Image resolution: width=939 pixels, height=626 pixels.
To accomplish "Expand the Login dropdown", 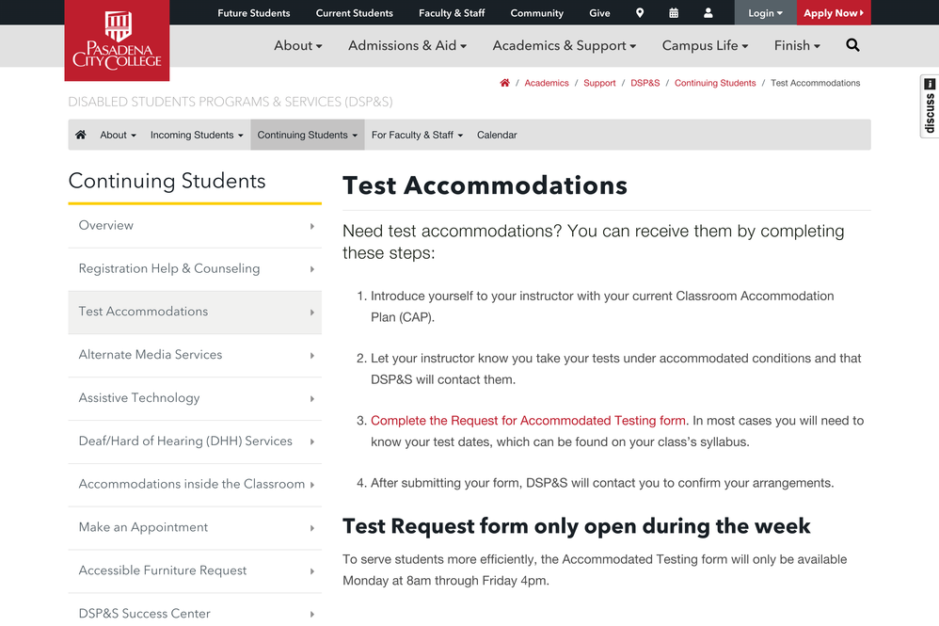I will click(x=765, y=13).
